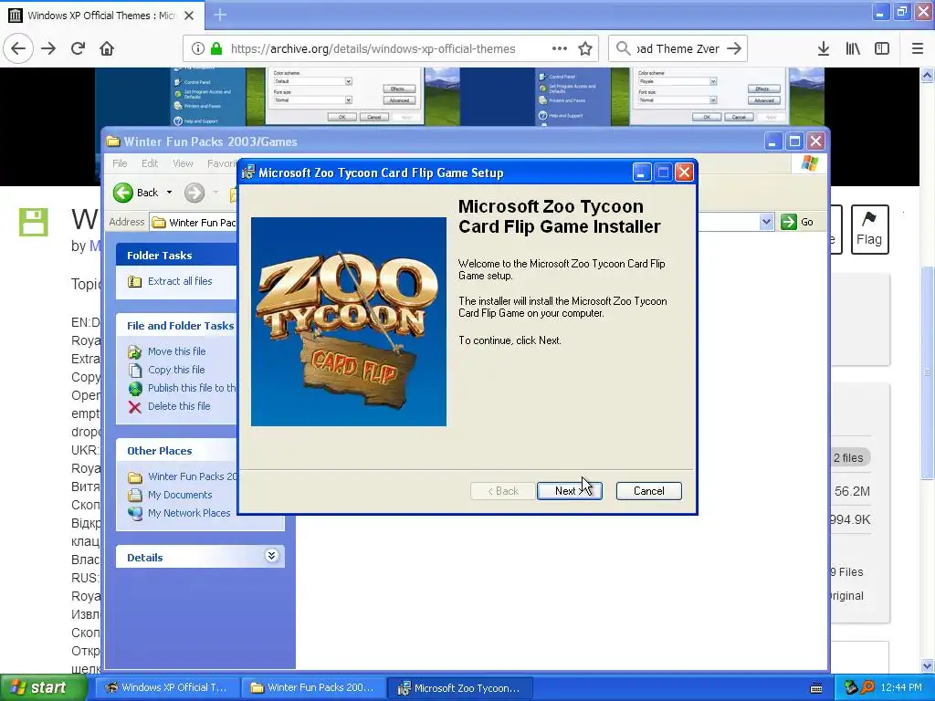The width and height of the screenshot is (935, 701).
Task: Open the View menu in Explorer
Action: pyautogui.click(x=183, y=163)
